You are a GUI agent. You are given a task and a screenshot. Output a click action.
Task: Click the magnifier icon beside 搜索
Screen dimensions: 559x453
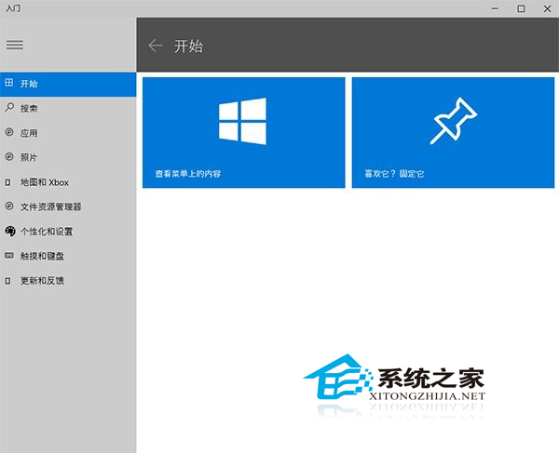coord(9,107)
